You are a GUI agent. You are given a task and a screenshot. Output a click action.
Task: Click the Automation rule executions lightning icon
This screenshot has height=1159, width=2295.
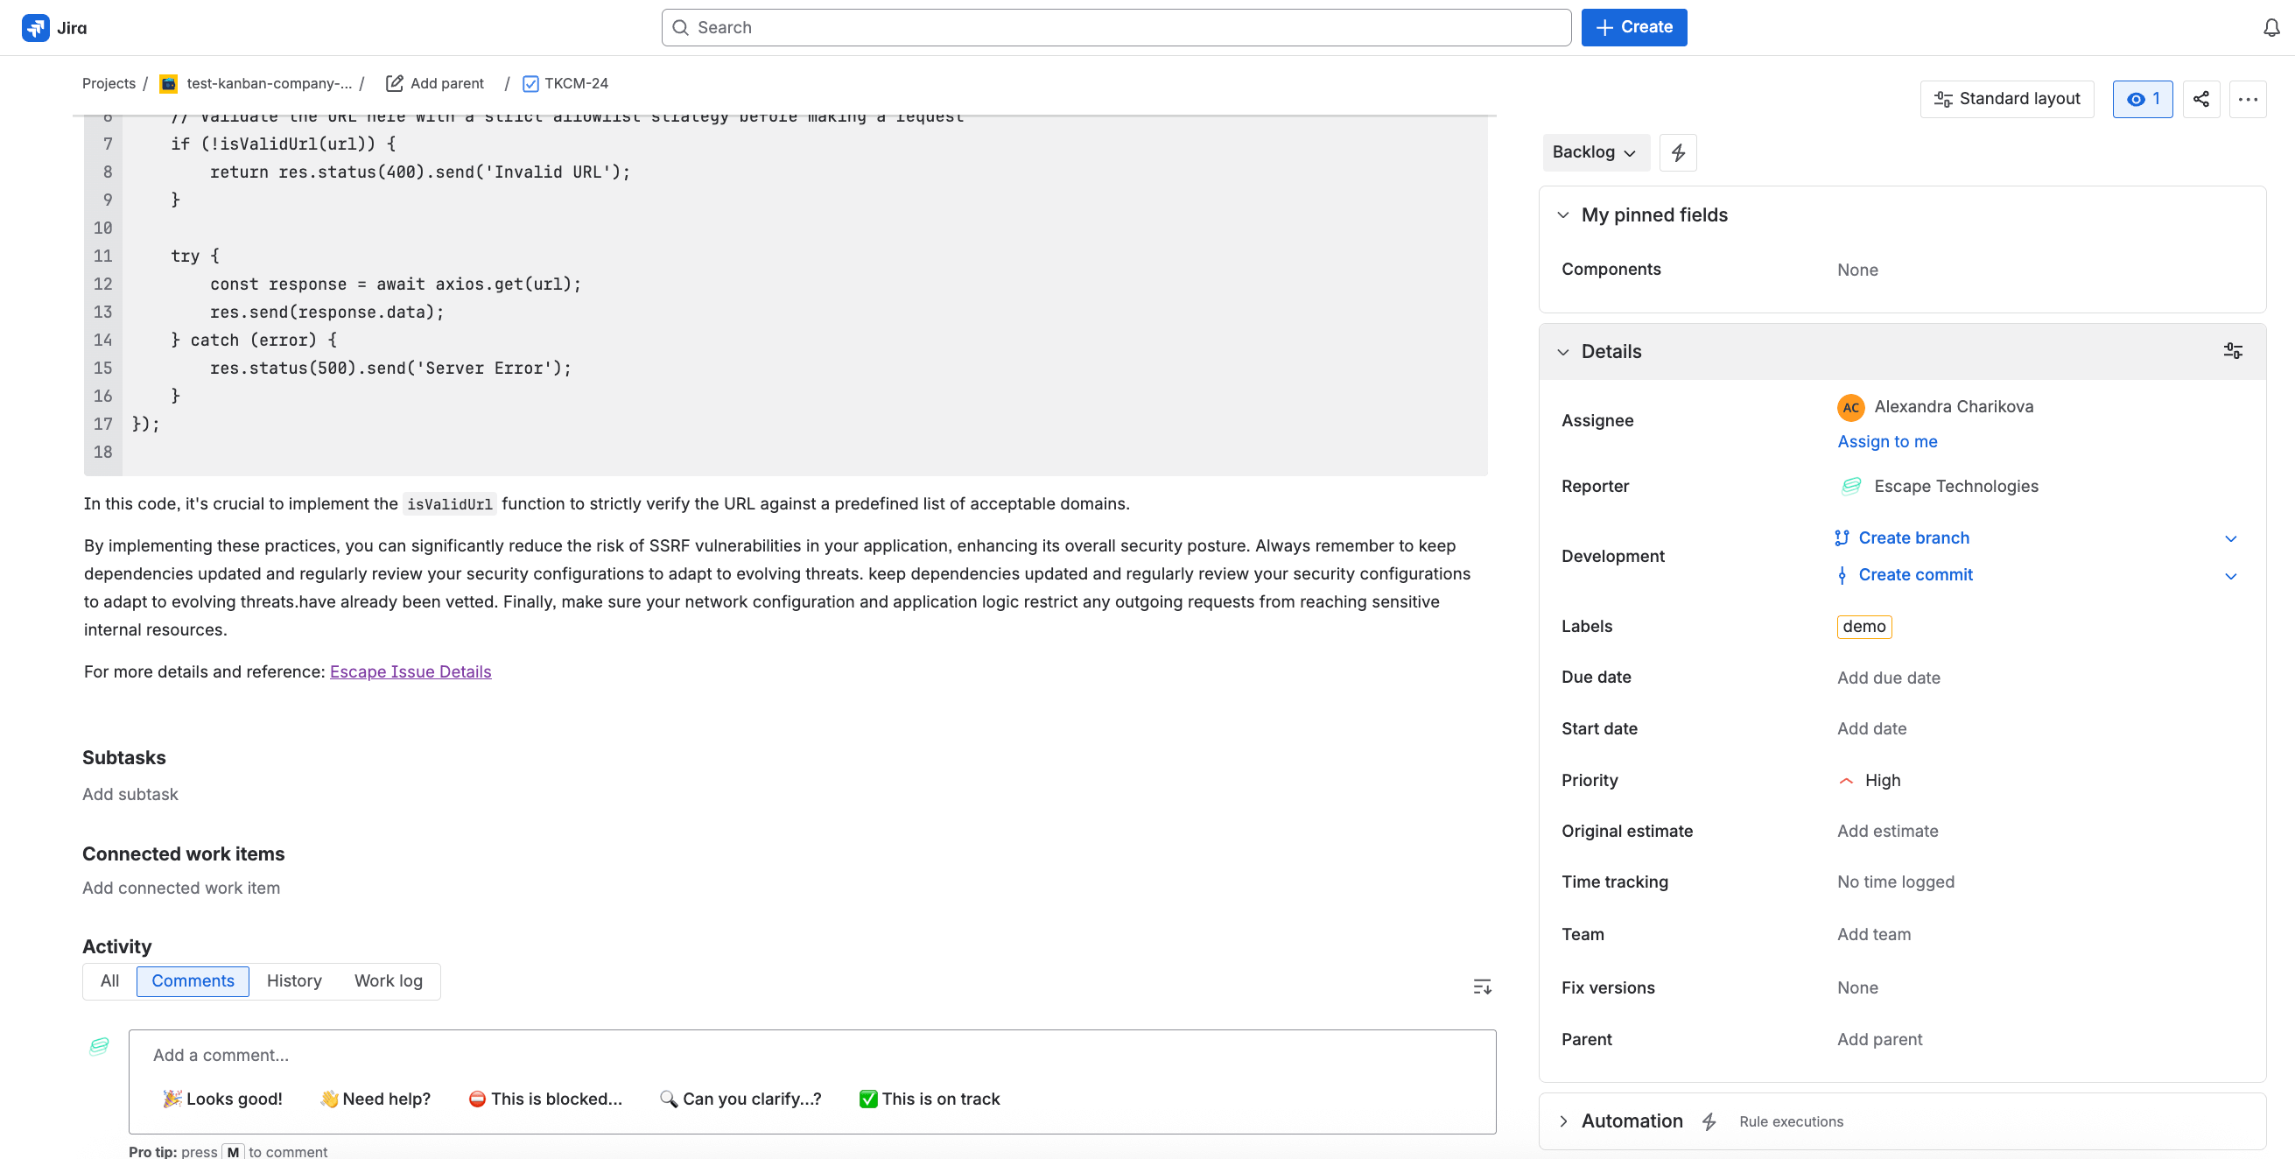tap(1709, 1120)
